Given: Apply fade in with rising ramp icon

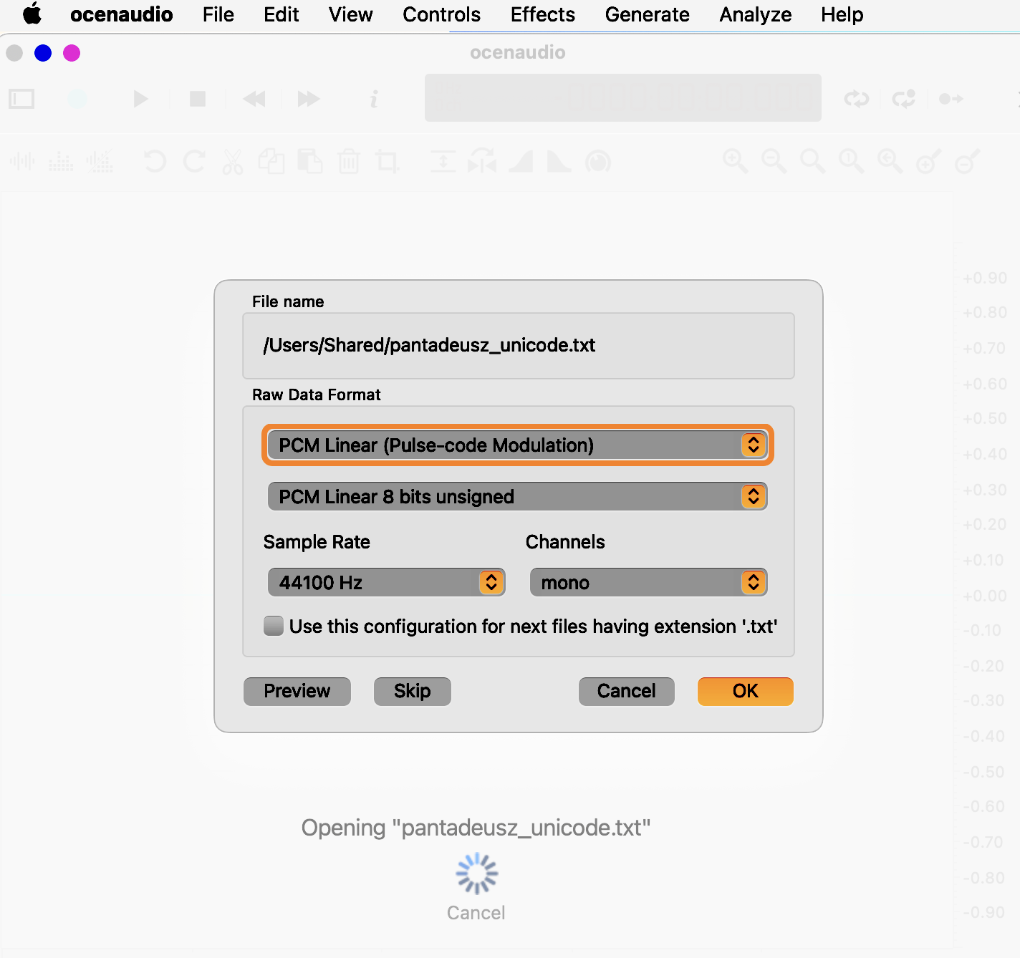Looking at the screenshot, I should point(521,162).
